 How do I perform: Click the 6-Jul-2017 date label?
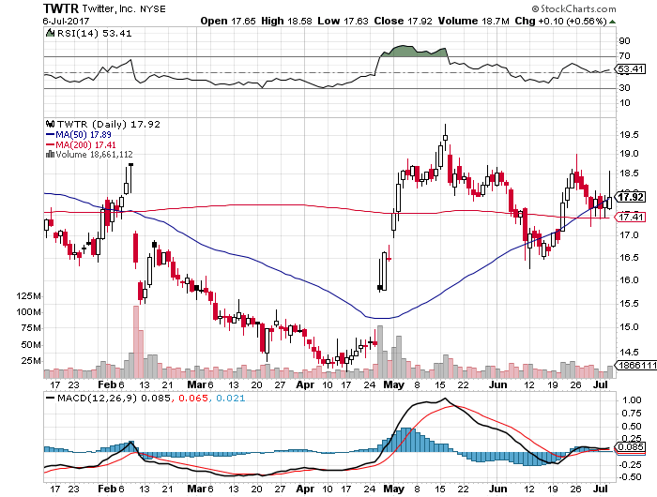click(x=66, y=21)
